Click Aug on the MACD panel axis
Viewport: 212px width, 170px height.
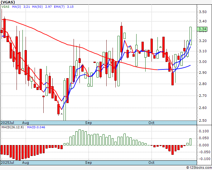pyautogui.click(x=26, y=163)
